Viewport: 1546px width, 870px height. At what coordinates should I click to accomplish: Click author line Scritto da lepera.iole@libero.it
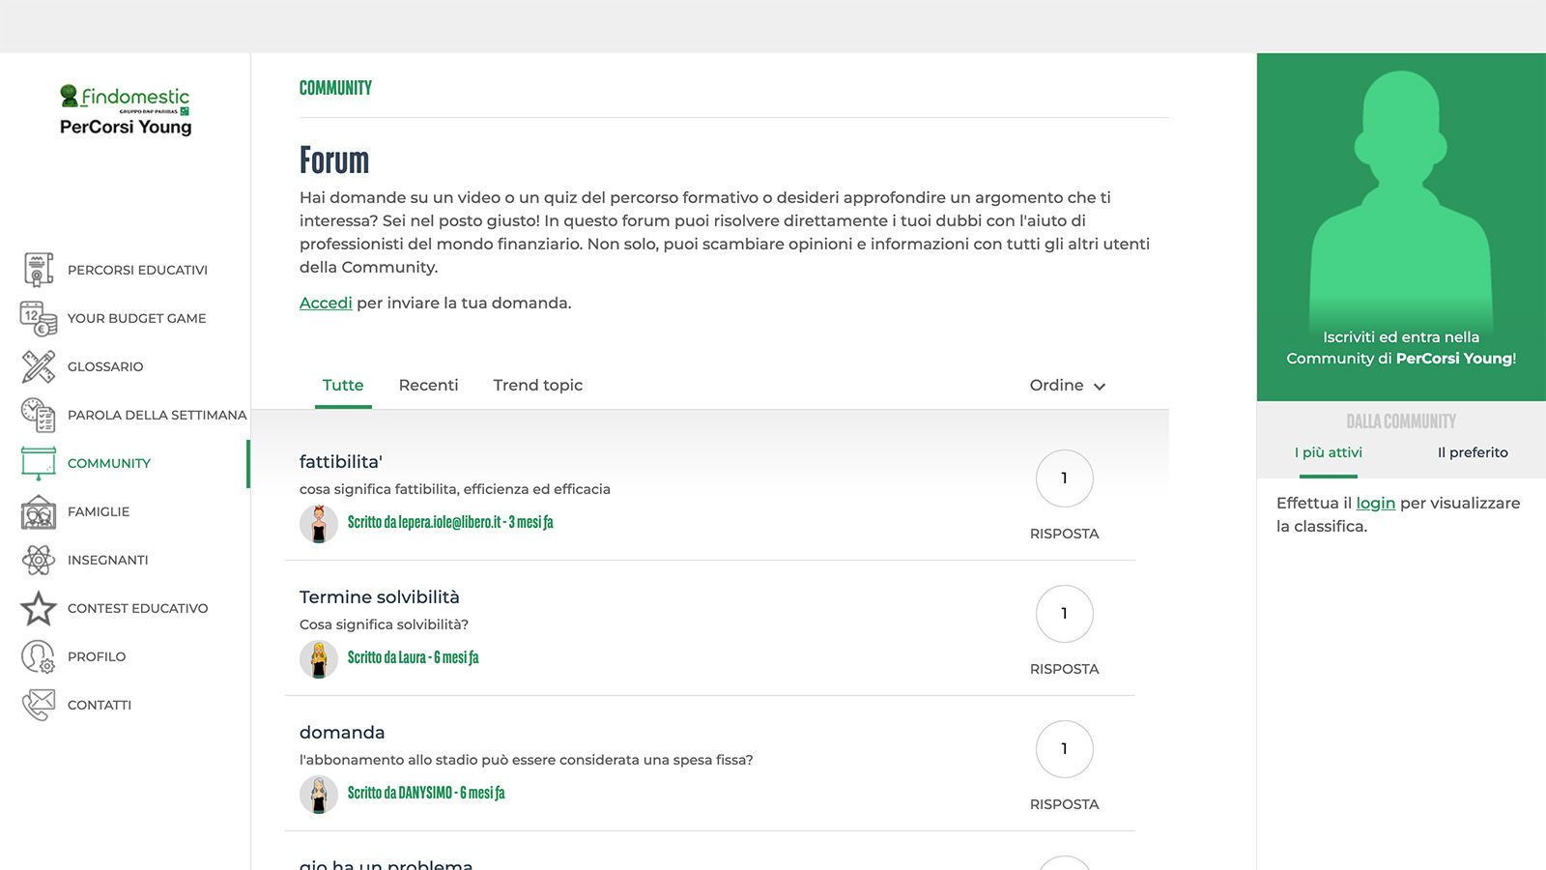pyautogui.click(x=450, y=522)
